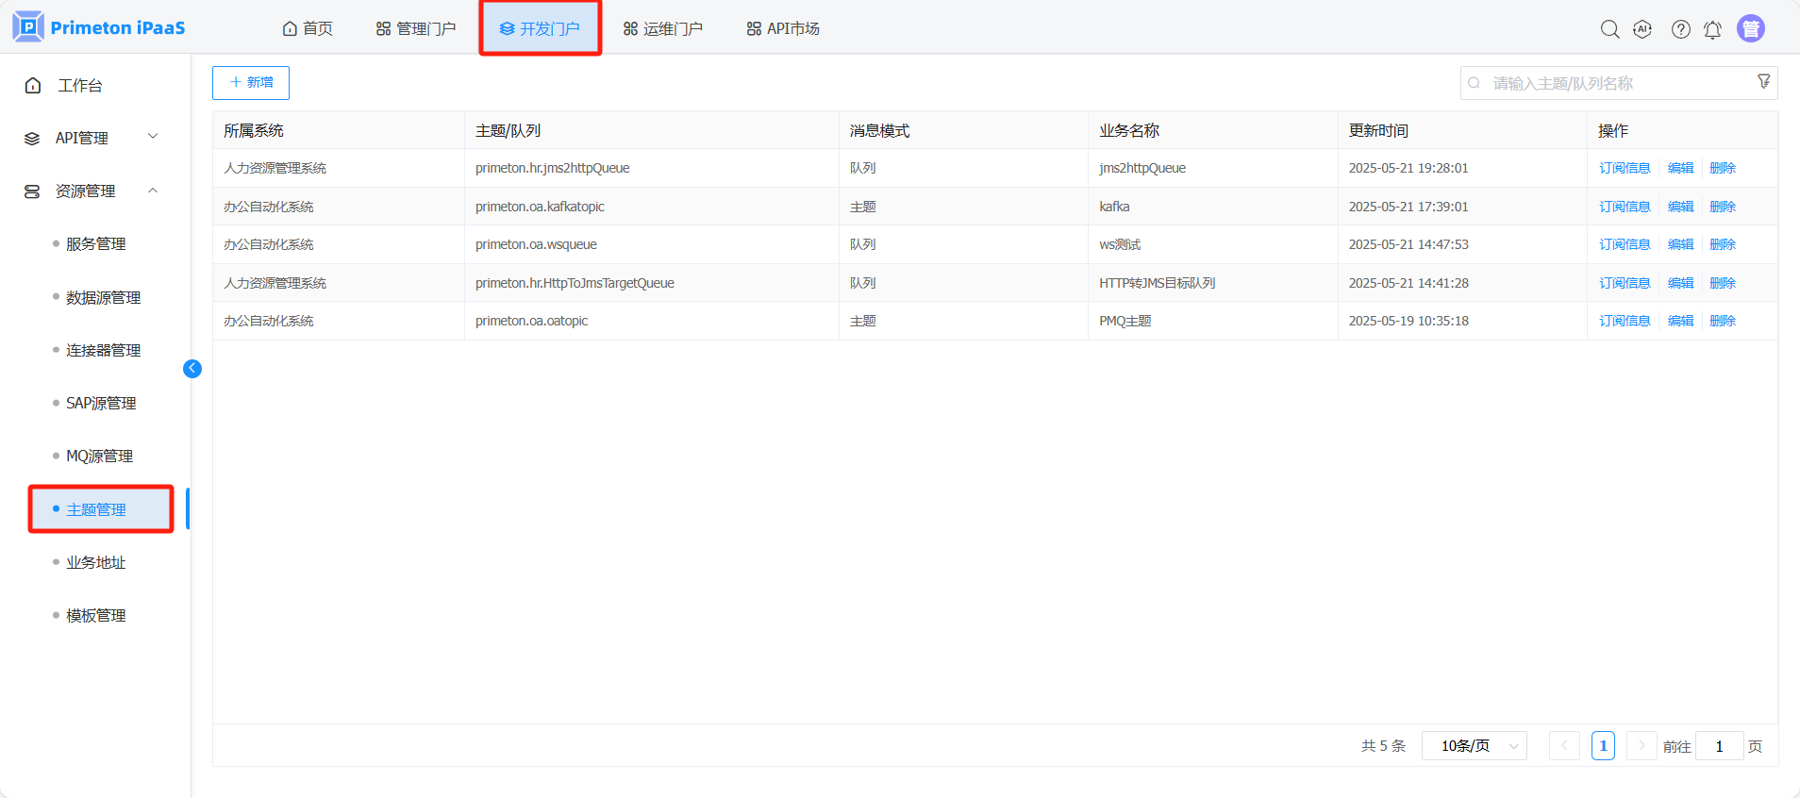Click the 新增 button
The width and height of the screenshot is (1800, 798).
point(251,83)
